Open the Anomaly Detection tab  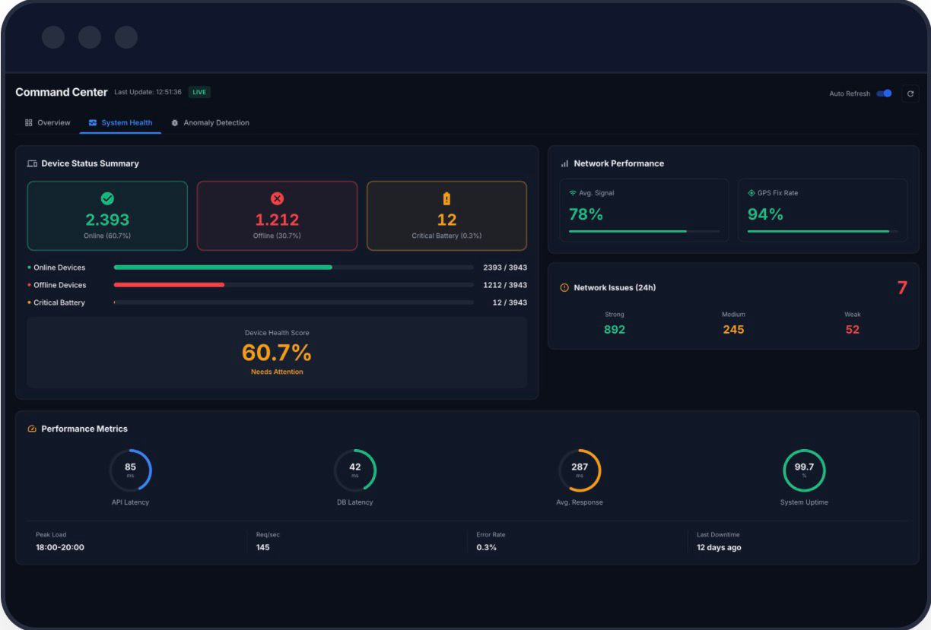210,122
